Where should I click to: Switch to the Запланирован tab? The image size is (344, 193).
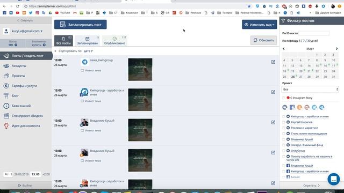point(87,41)
